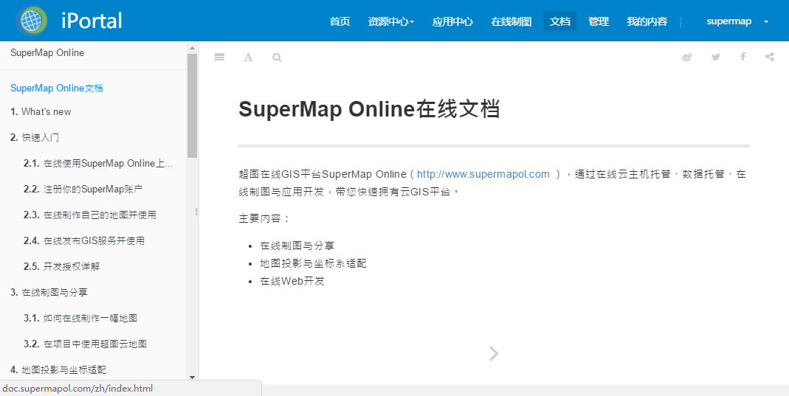Open 2.4 在线发布GIS服务并使用 entry
Image resolution: width=789 pixels, height=396 pixels.
pos(84,240)
